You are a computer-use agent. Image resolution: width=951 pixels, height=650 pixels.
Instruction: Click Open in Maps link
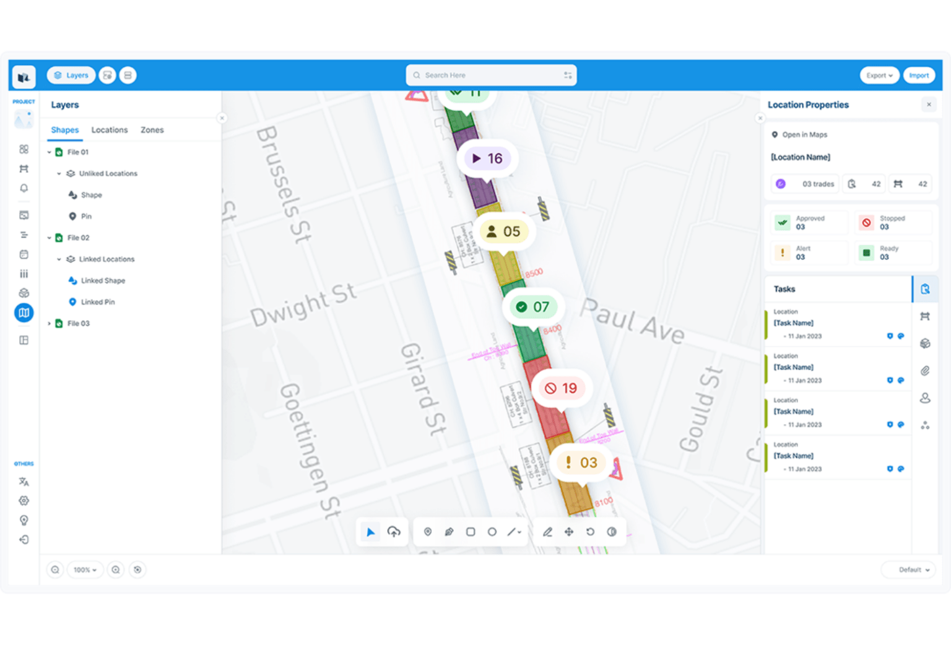[799, 134]
